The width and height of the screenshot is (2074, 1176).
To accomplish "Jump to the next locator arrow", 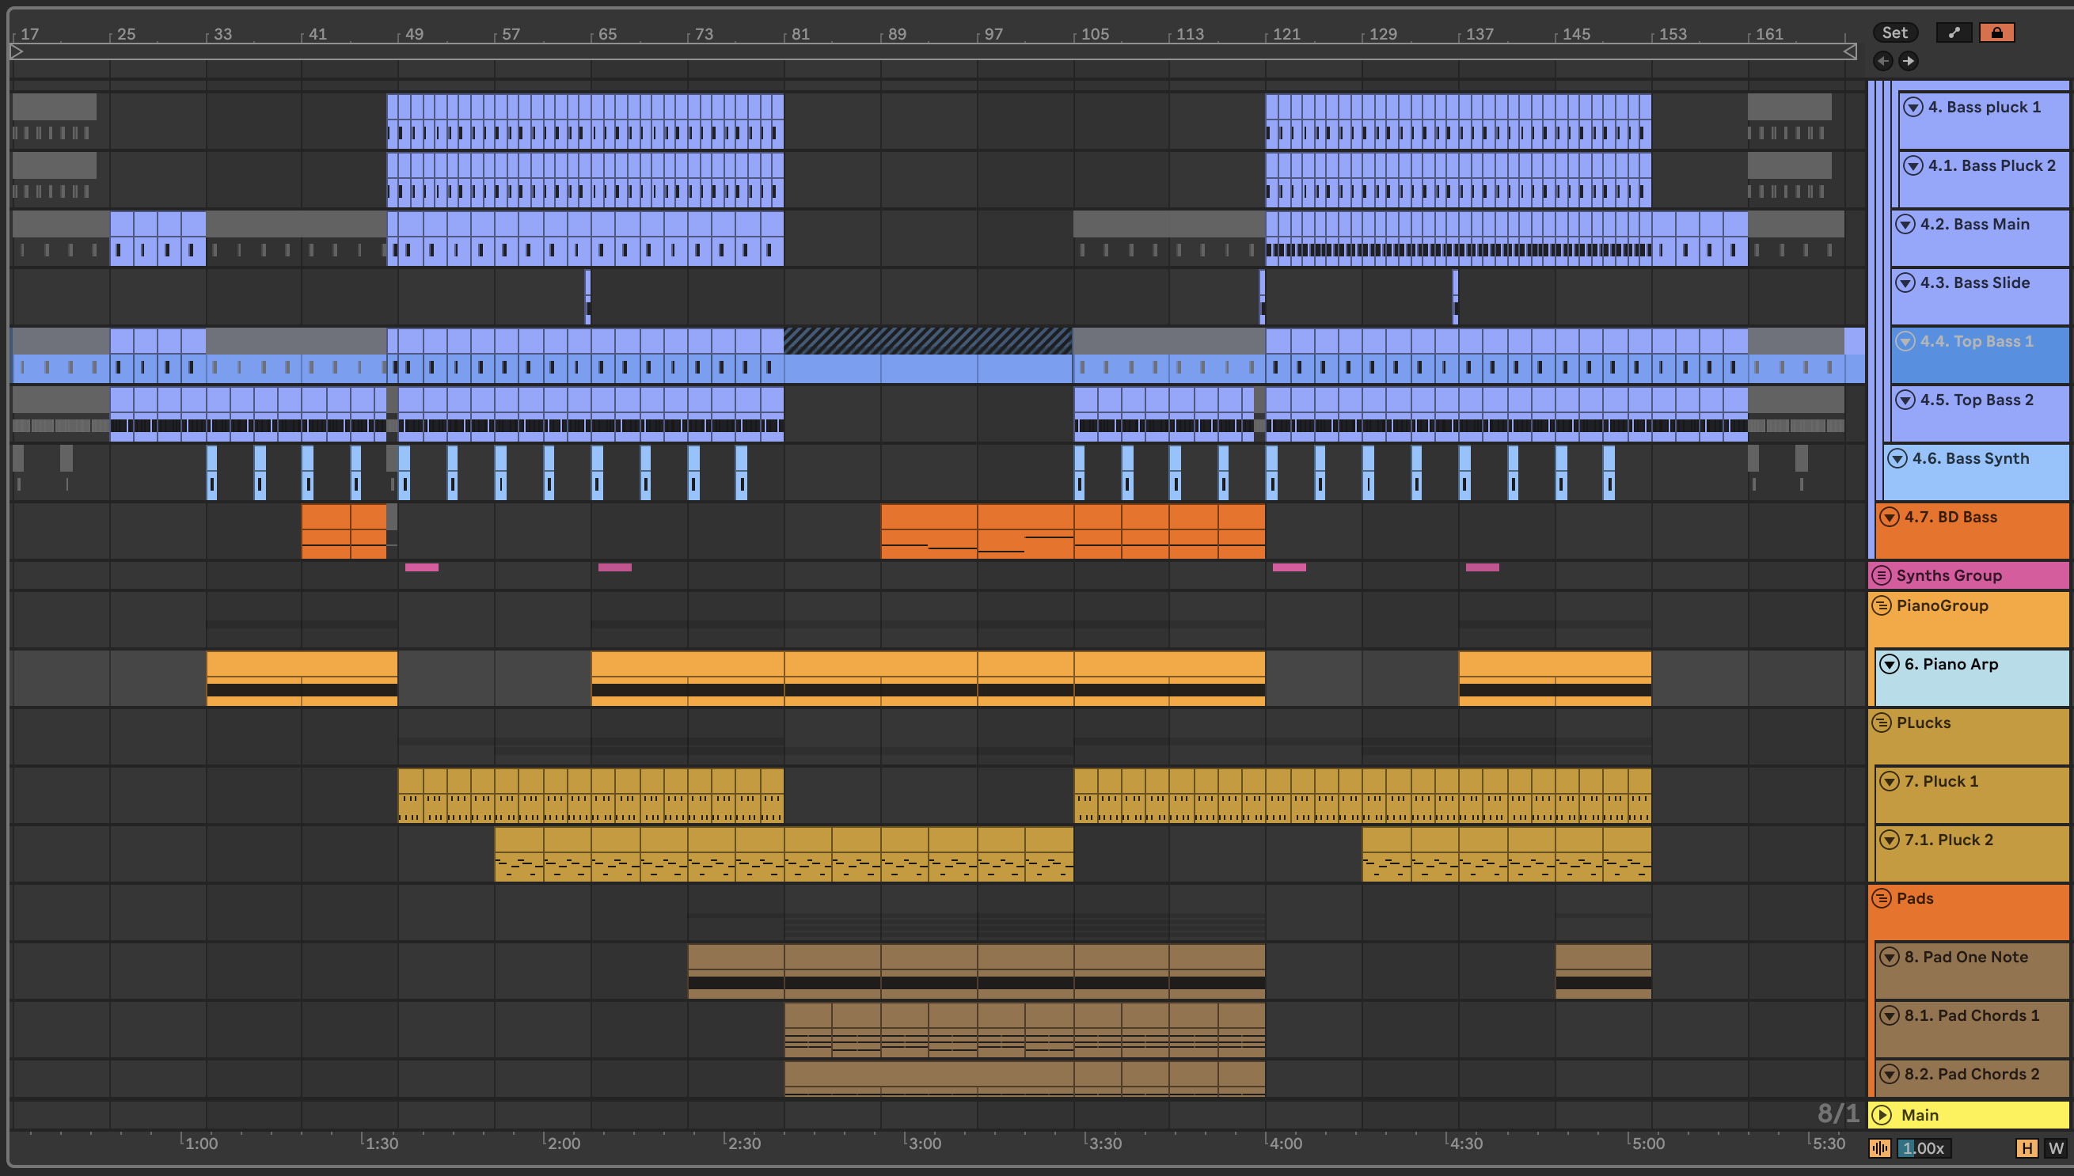I will [1908, 61].
